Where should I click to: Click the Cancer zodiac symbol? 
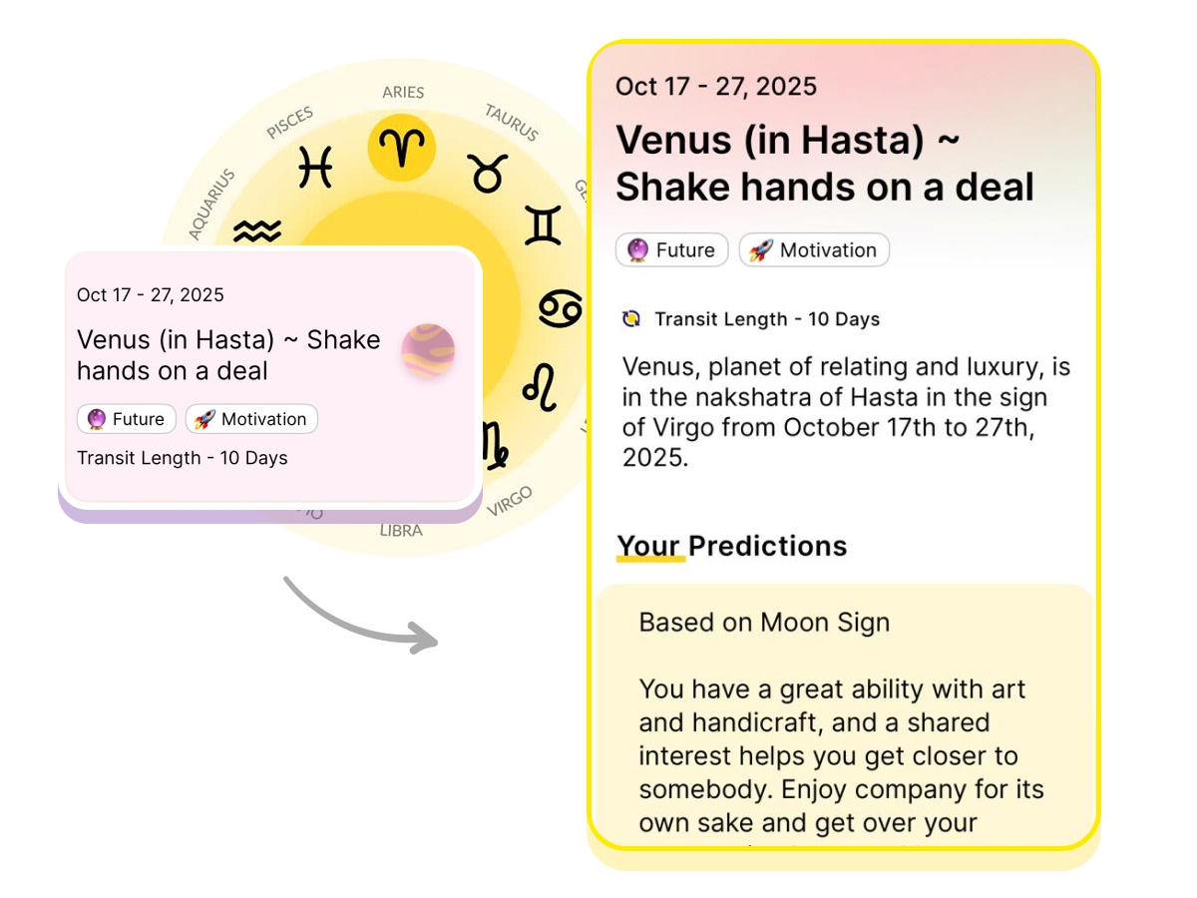coord(560,308)
